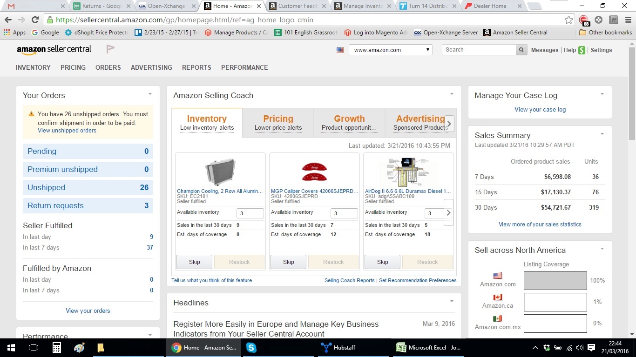
Task: Open the www.amazon.com marketplace dropdown
Action: coord(391,50)
